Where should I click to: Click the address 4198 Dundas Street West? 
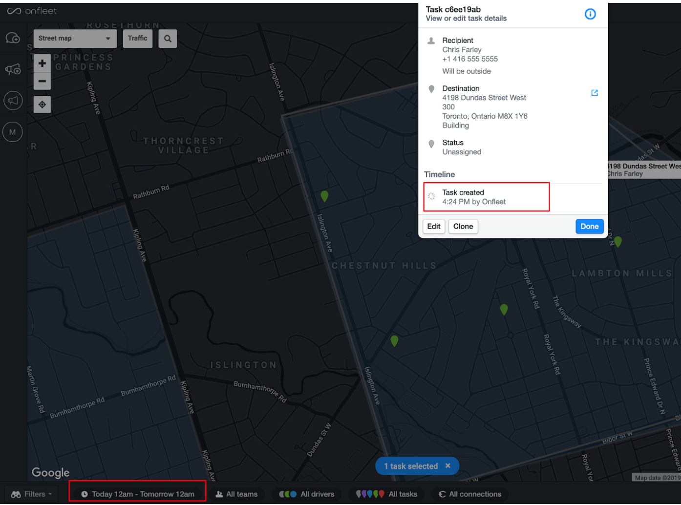[484, 98]
